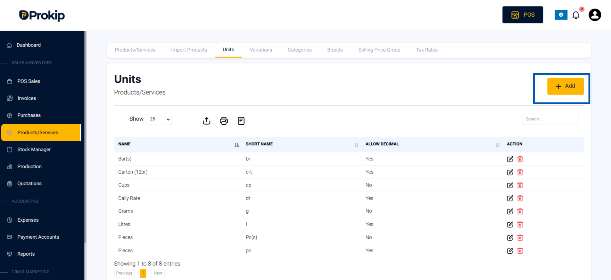Click the "Litres" name cell
The width and height of the screenshot is (611, 280).
pos(124,224)
